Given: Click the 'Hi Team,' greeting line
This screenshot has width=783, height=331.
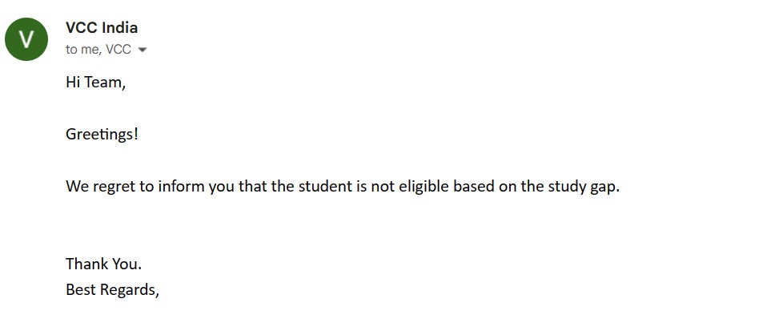Looking at the screenshot, I should pyautogui.click(x=95, y=82).
